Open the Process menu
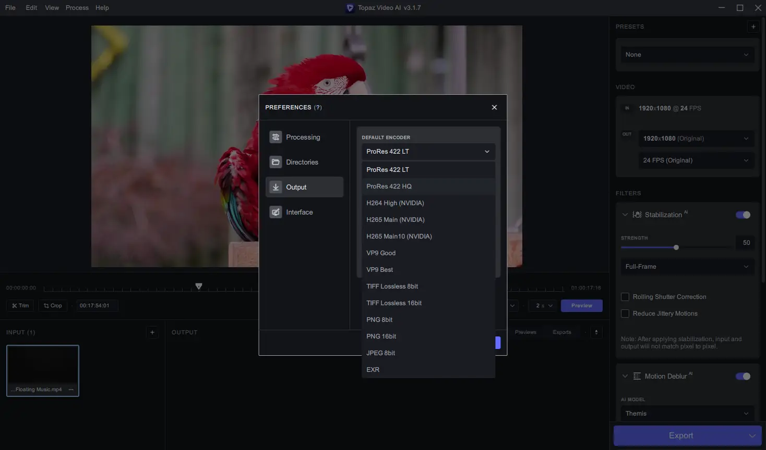 pos(77,8)
